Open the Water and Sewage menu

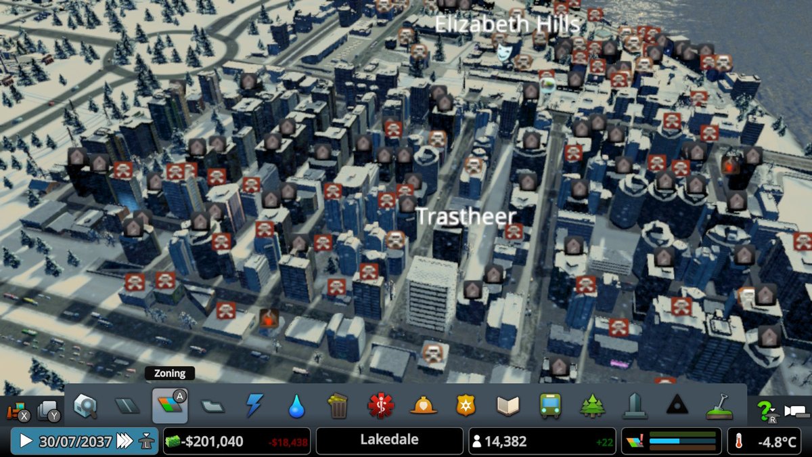(296, 406)
